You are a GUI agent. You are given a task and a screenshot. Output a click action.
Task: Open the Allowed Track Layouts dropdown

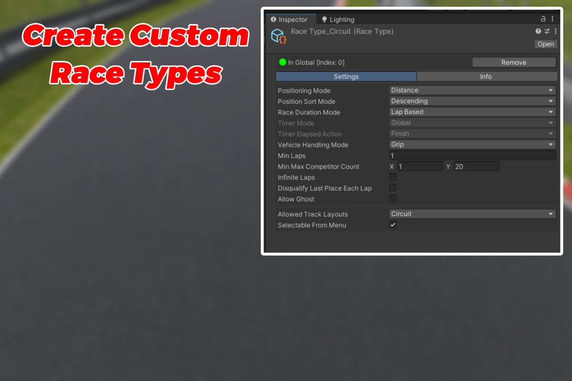472,214
